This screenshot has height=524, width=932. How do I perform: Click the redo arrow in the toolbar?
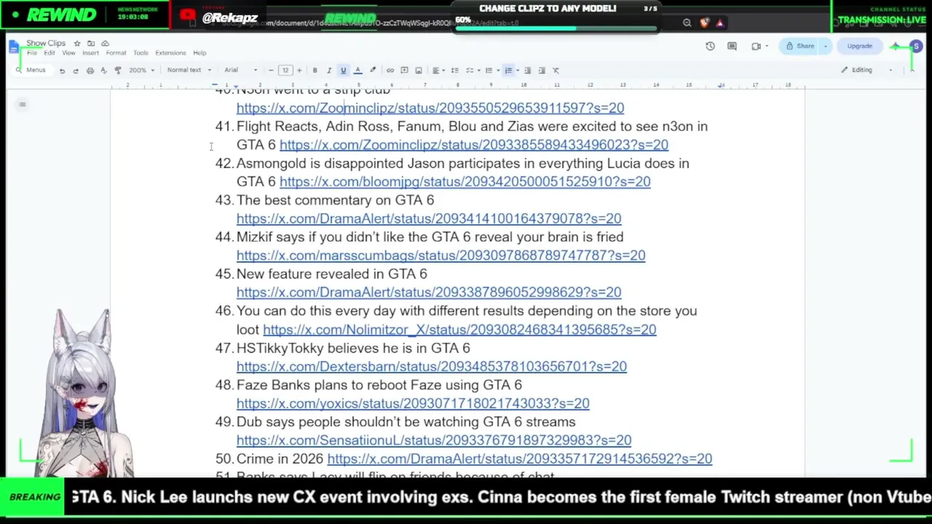coord(76,71)
